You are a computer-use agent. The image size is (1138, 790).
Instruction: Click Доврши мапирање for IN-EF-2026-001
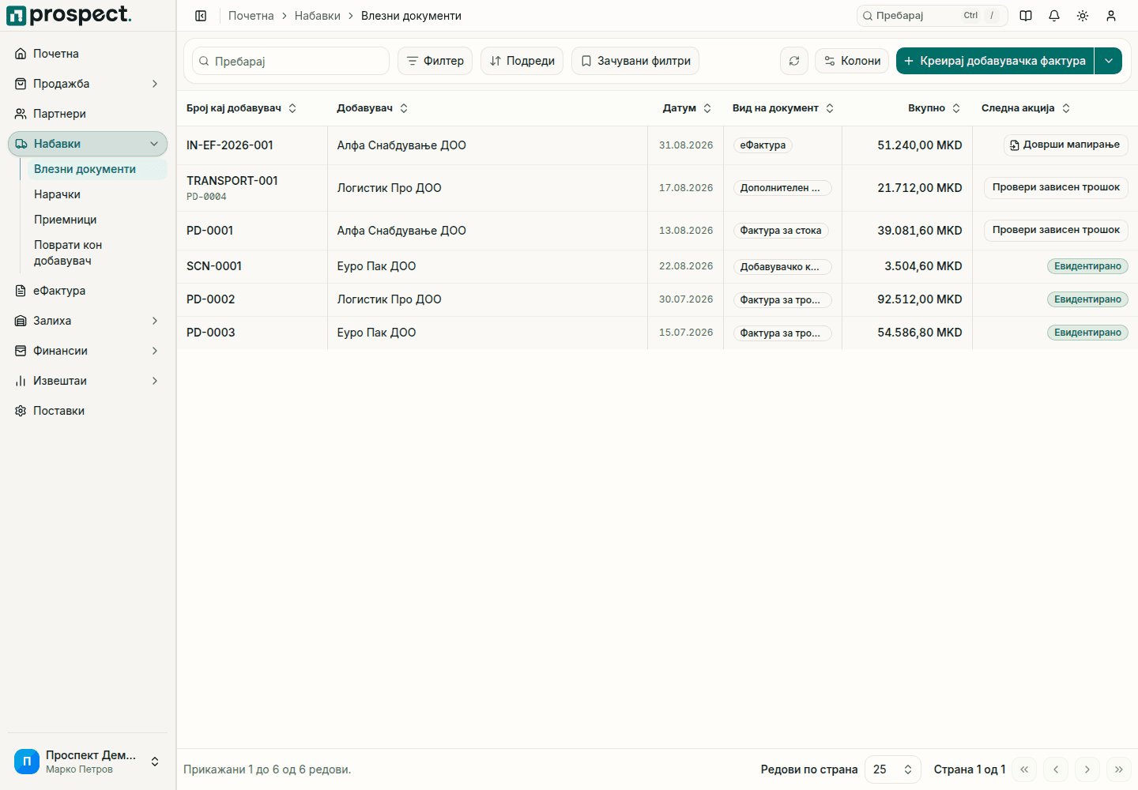tap(1065, 145)
